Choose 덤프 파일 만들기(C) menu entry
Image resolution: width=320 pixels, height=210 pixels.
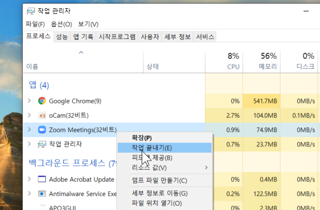coord(159,181)
